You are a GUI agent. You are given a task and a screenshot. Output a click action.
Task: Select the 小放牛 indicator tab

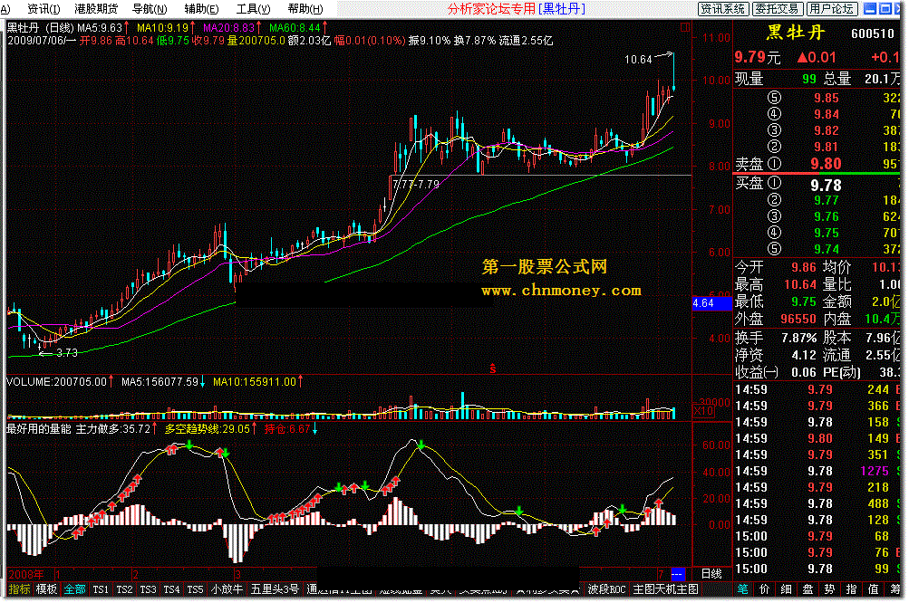point(227,589)
